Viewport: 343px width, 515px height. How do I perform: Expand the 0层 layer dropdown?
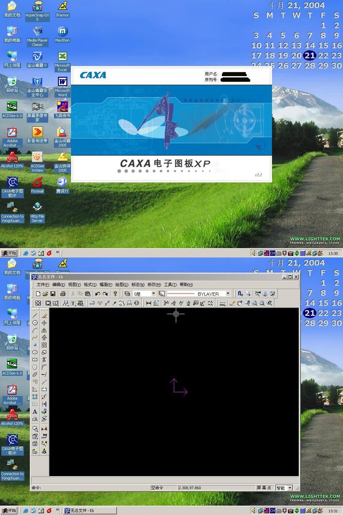153,294
